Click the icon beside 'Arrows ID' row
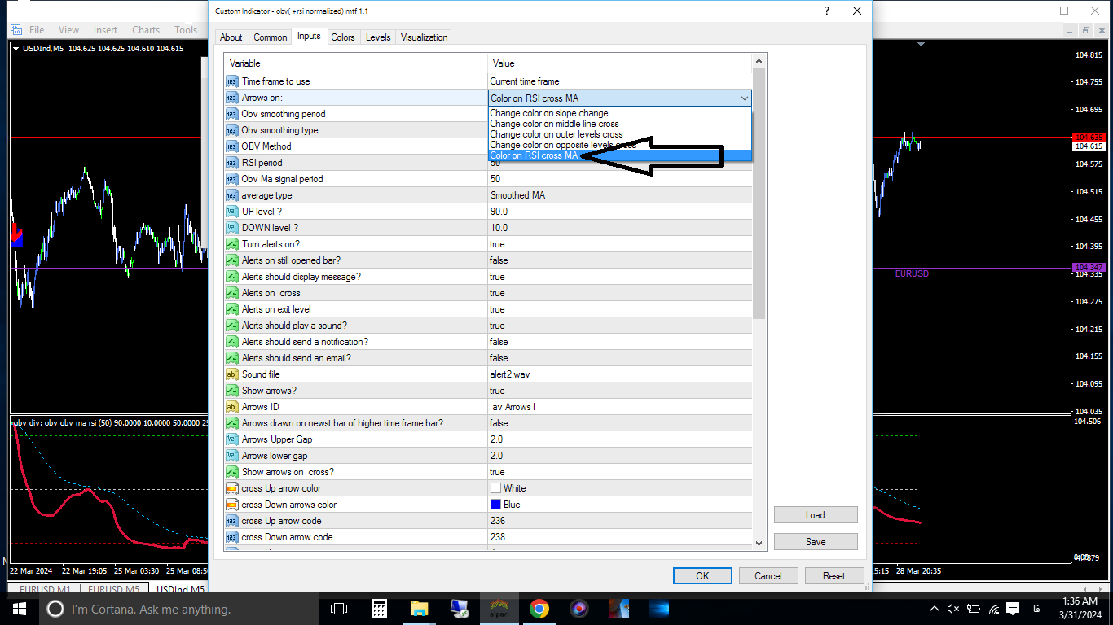Viewport: 1113px width, 625px height. pos(231,407)
